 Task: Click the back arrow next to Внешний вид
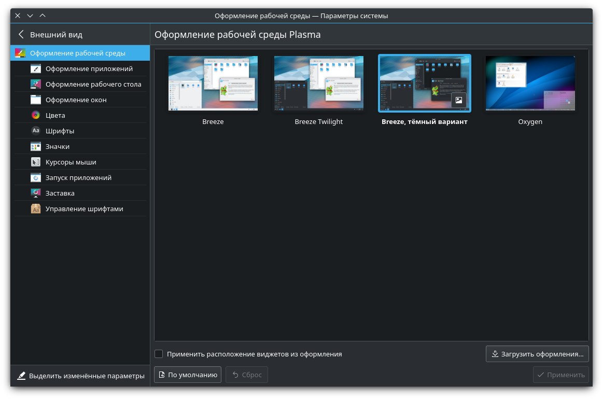point(21,35)
